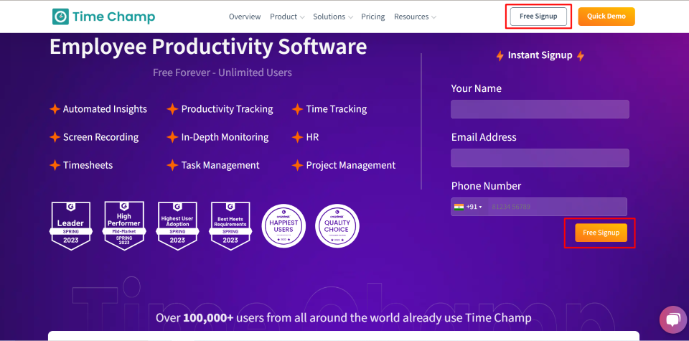The image size is (689, 341).
Task: Click Free Signup in the header
Action: [538, 17]
